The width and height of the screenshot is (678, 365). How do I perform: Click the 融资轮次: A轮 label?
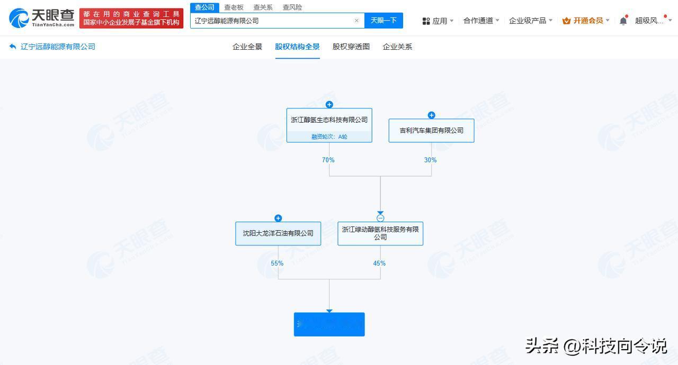[x=329, y=136]
